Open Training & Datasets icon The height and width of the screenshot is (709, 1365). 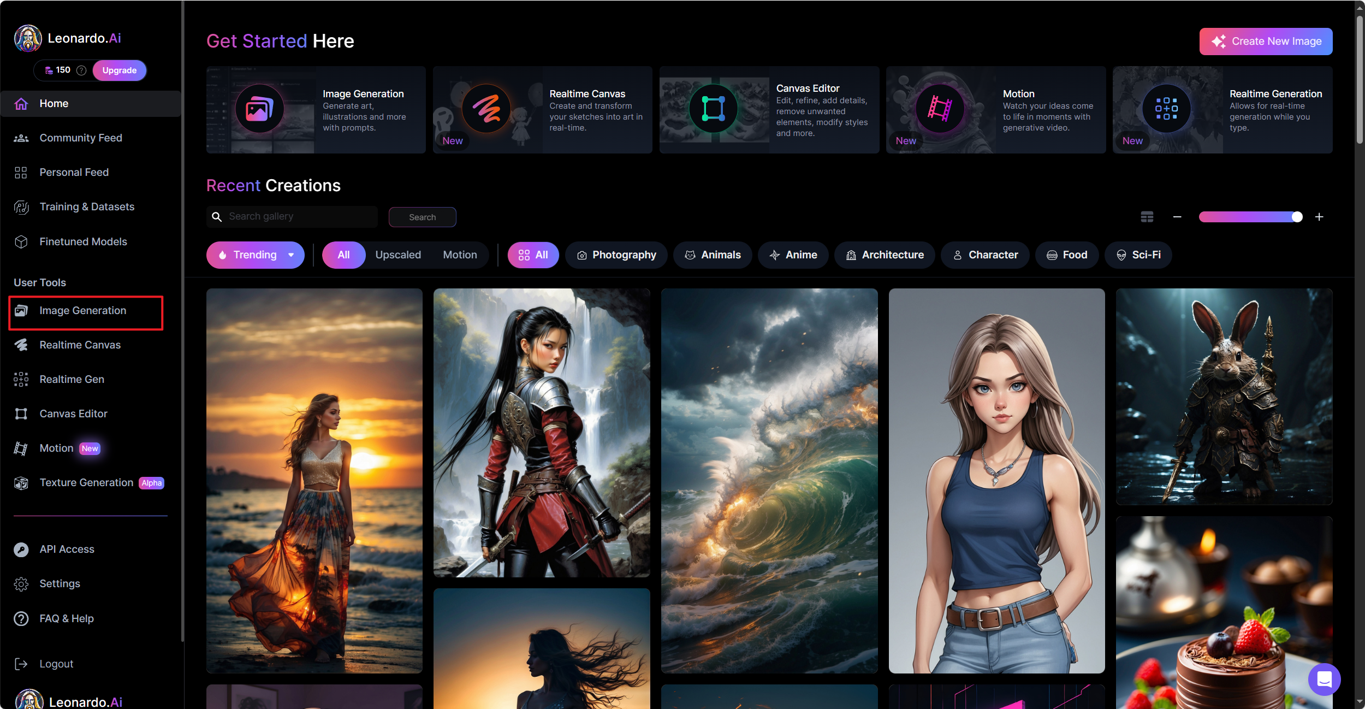[21, 207]
